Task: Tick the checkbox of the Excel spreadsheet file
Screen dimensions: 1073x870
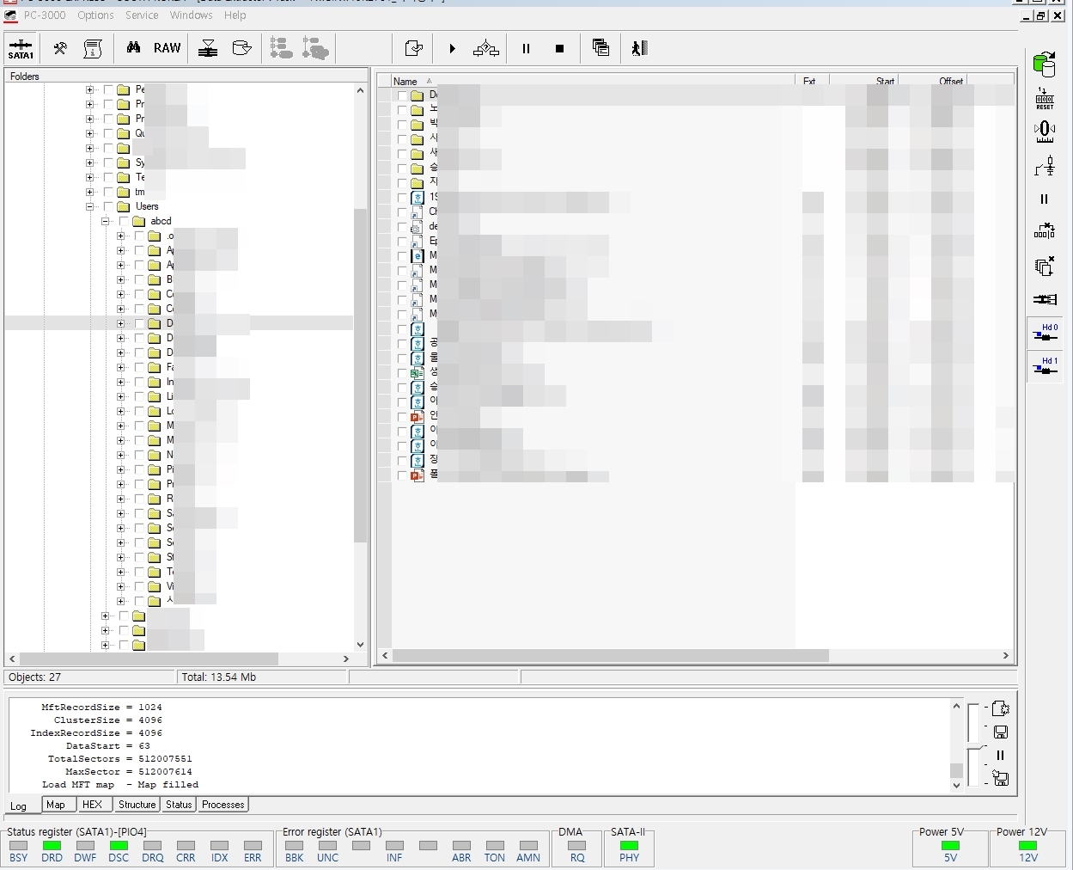Action: (402, 373)
